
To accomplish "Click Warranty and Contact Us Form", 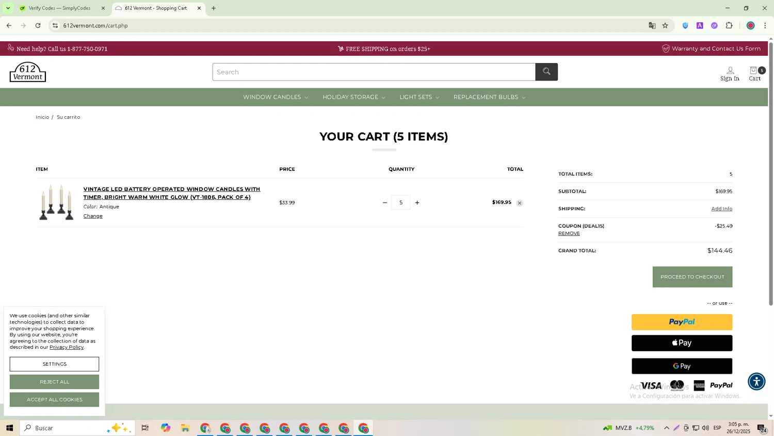I will pos(716,49).
